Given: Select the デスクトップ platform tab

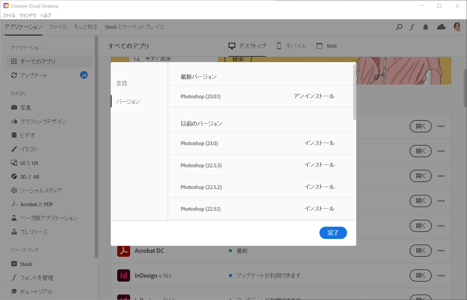Looking at the screenshot, I should point(247,46).
